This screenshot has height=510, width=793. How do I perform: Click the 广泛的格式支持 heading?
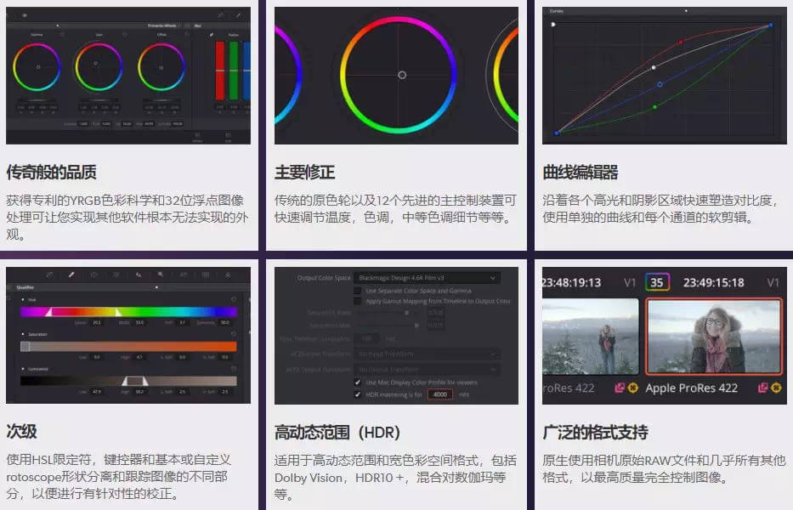pyautogui.click(x=595, y=432)
